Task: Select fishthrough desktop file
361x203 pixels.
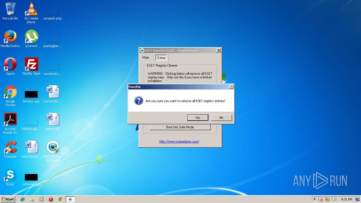Action: click(x=31, y=124)
